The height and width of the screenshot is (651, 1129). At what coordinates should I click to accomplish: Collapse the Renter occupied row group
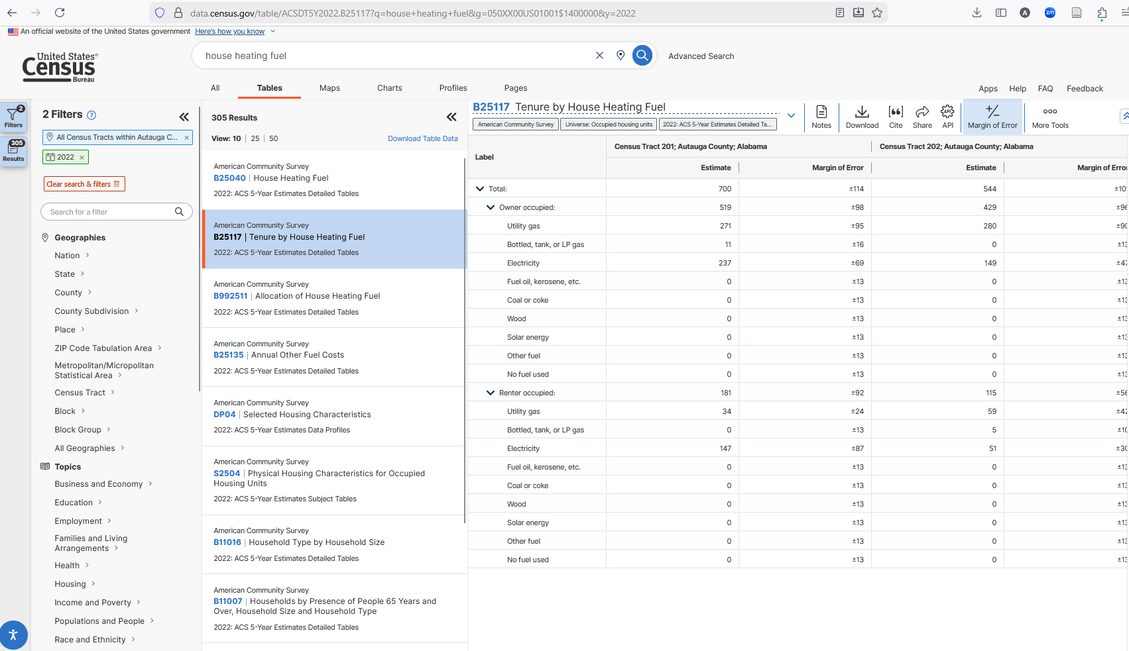491,393
